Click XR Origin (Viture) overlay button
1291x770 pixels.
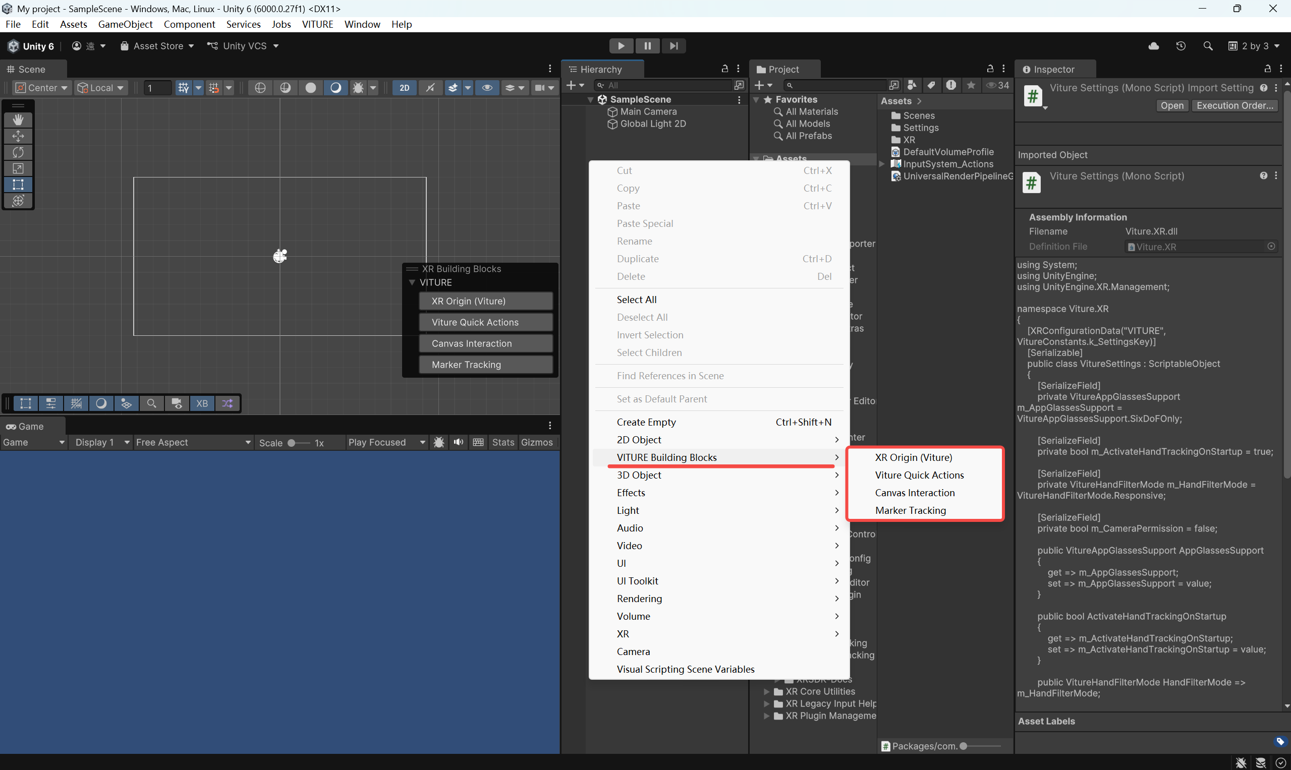(x=485, y=301)
